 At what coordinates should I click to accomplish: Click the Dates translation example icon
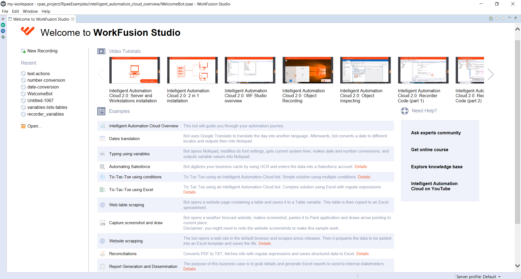click(102, 139)
